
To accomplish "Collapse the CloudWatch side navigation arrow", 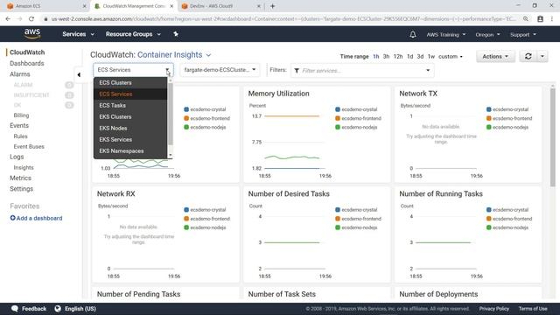I will click(x=79, y=74).
